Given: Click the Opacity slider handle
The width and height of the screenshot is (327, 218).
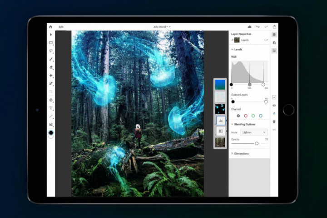Looking at the screenshot, I should click(x=257, y=143).
